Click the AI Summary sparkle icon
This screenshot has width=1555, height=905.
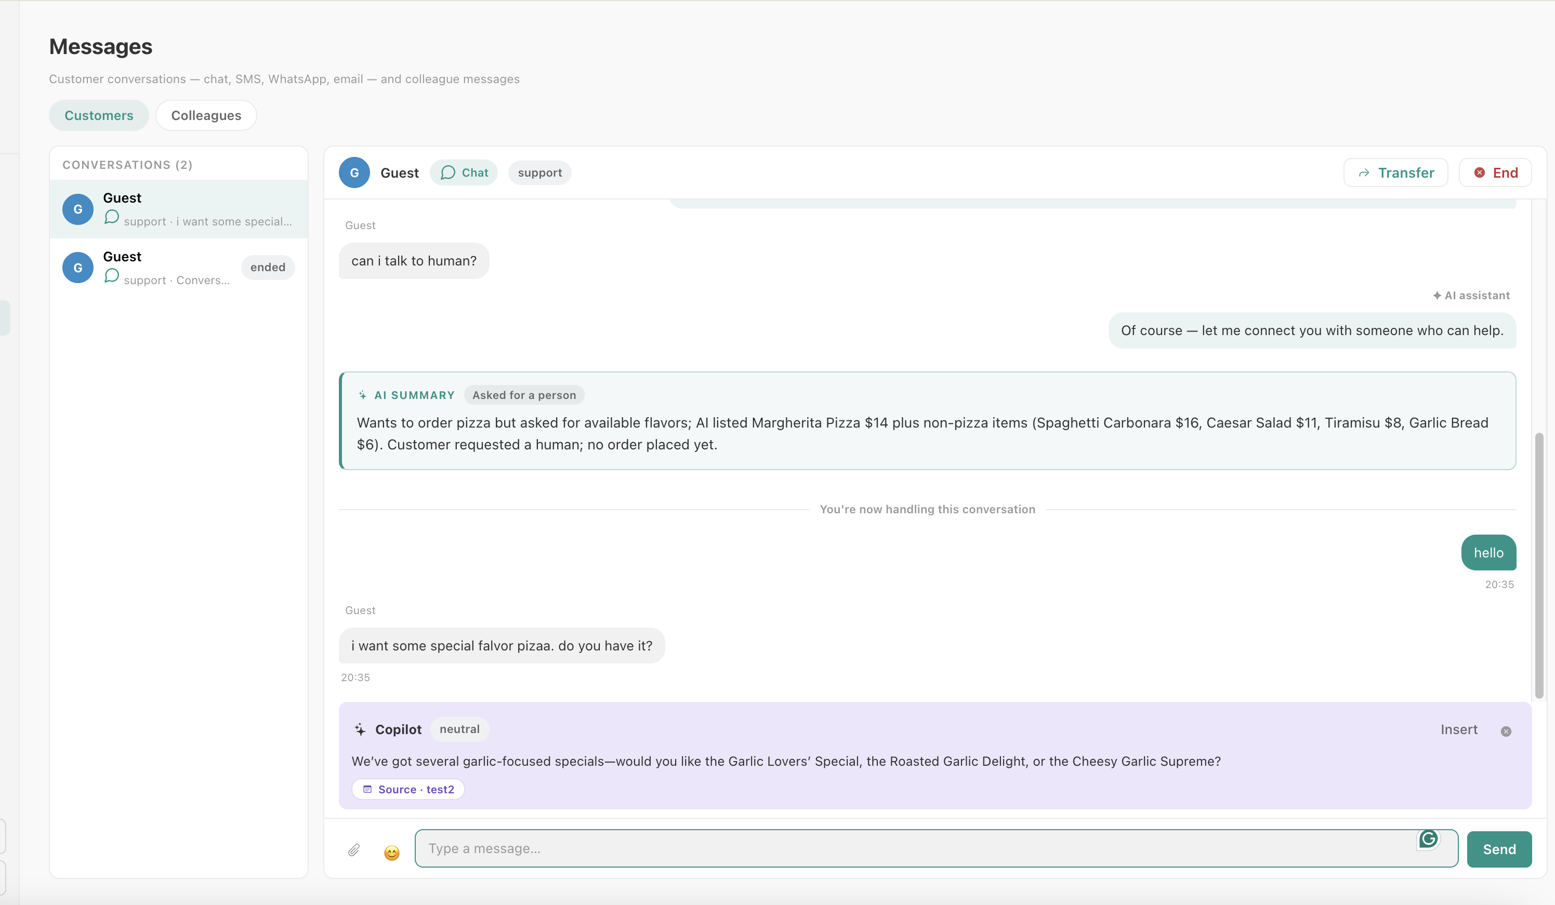363,395
